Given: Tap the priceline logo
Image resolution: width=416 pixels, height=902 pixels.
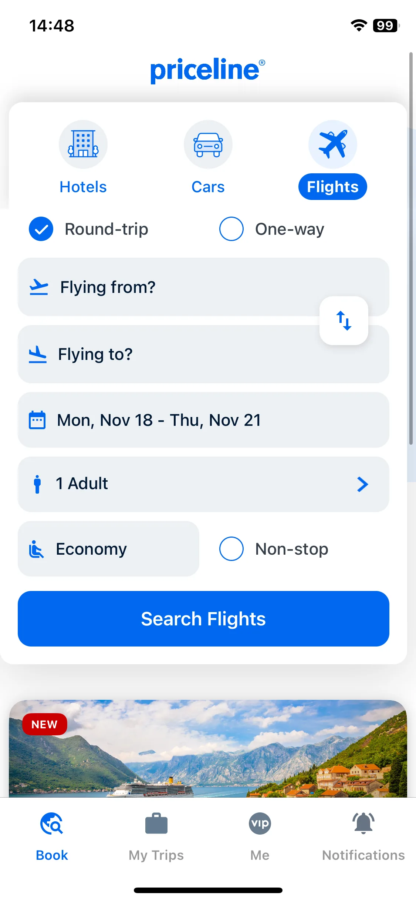Looking at the screenshot, I should tap(208, 70).
